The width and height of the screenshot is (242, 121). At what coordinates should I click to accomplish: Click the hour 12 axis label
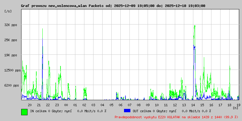pyautogui.click(x=175, y=105)
